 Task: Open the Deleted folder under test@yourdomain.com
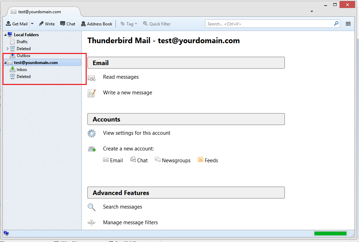[24, 77]
